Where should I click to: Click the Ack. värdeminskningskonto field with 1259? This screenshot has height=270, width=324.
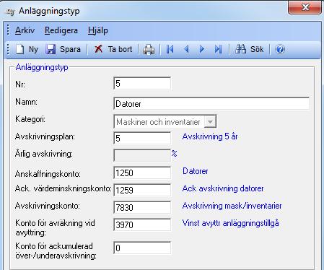[x=142, y=190]
